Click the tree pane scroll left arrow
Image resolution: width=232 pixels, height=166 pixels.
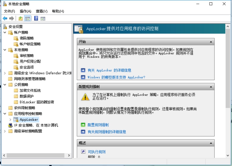[x=4, y=155]
